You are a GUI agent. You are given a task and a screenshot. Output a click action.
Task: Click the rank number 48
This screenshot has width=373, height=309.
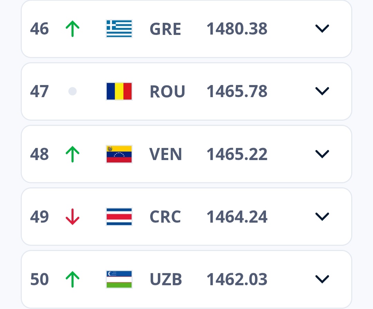(x=39, y=154)
